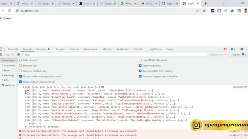Open a new browser tab
Screen dimensions: 248x139
pyautogui.click(x=206, y=3)
